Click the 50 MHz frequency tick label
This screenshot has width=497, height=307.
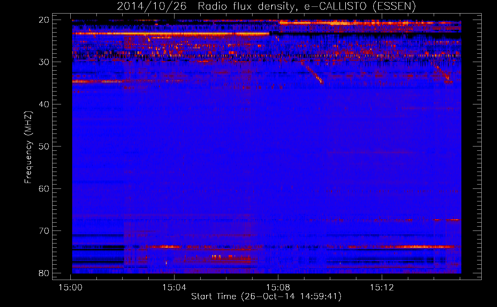(x=44, y=146)
